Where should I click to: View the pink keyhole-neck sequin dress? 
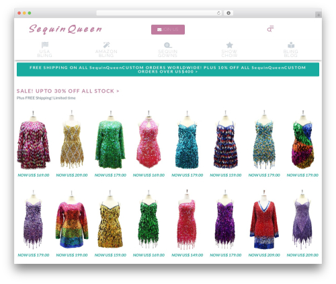pyautogui.click(x=149, y=139)
